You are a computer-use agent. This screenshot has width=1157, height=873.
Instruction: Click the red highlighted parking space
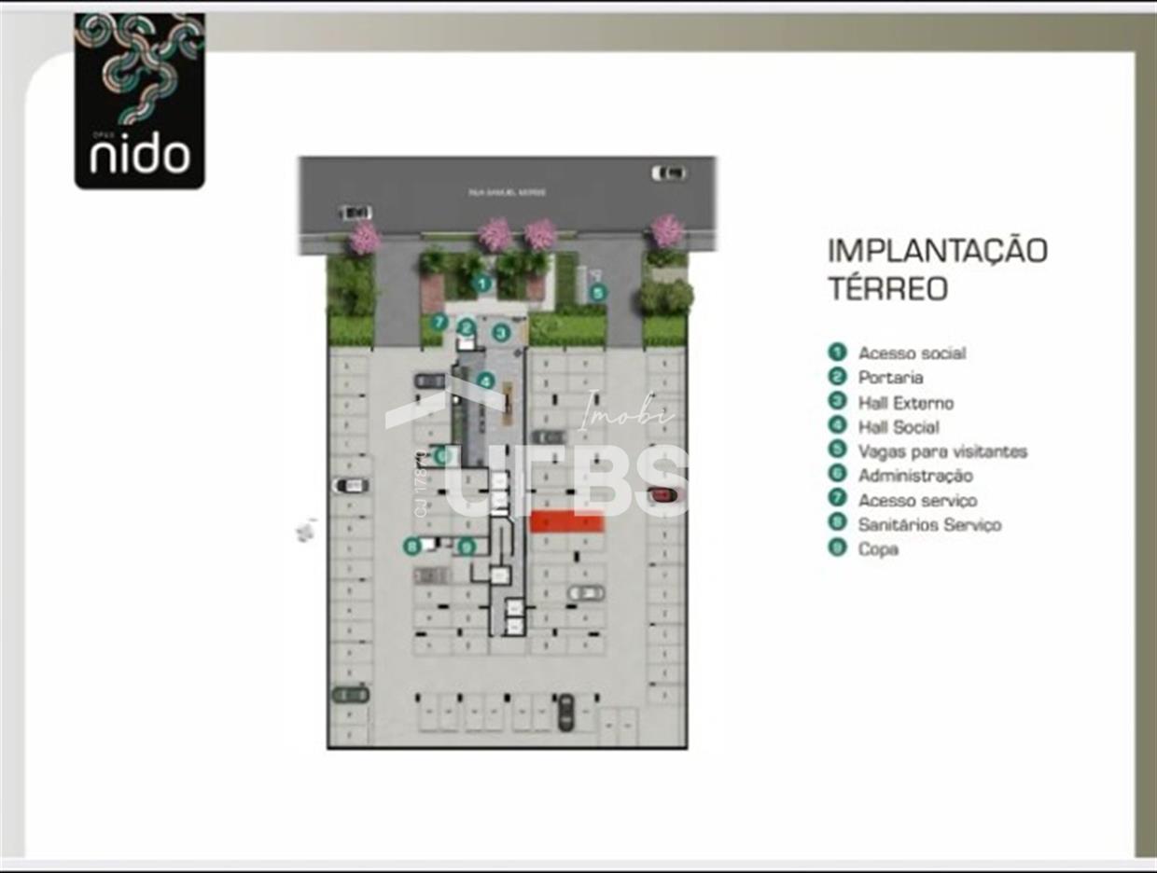tap(567, 522)
